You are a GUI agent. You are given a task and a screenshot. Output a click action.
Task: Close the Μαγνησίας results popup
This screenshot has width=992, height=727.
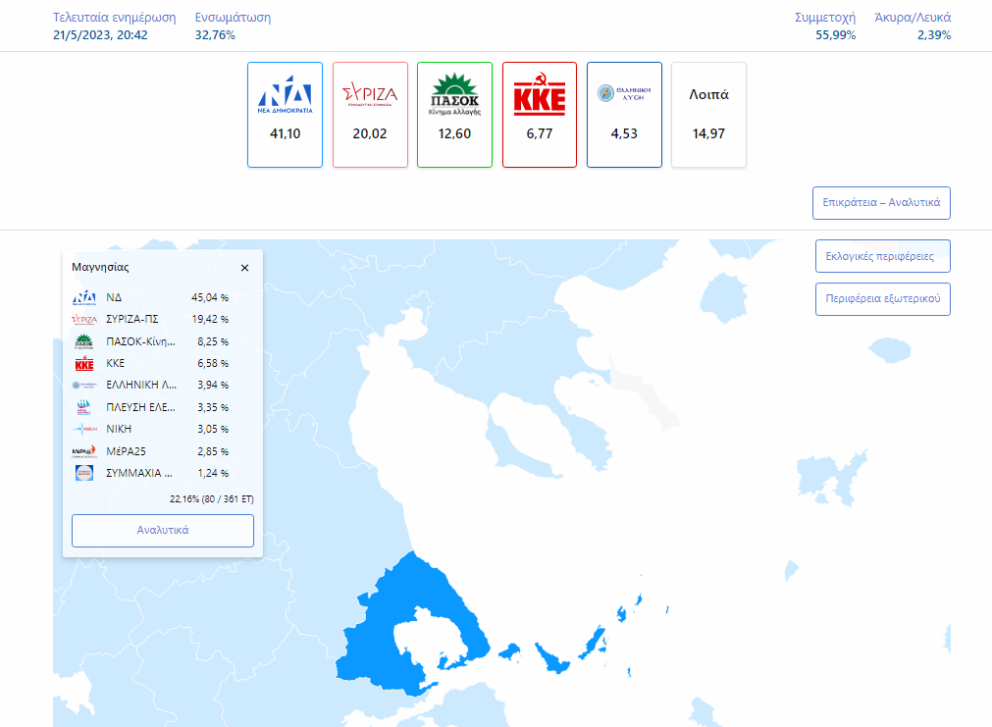(x=244, y=268)
